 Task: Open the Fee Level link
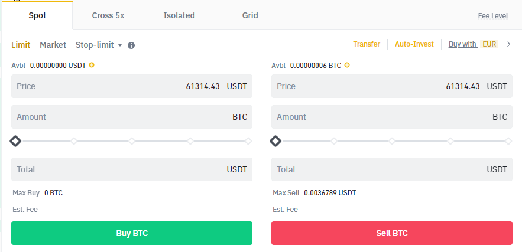492,16
